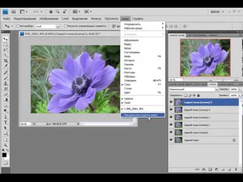The height and width of the screenshot is (182, 243).
Task: Select the Eyedropper tool
Action: click(6, 66)
